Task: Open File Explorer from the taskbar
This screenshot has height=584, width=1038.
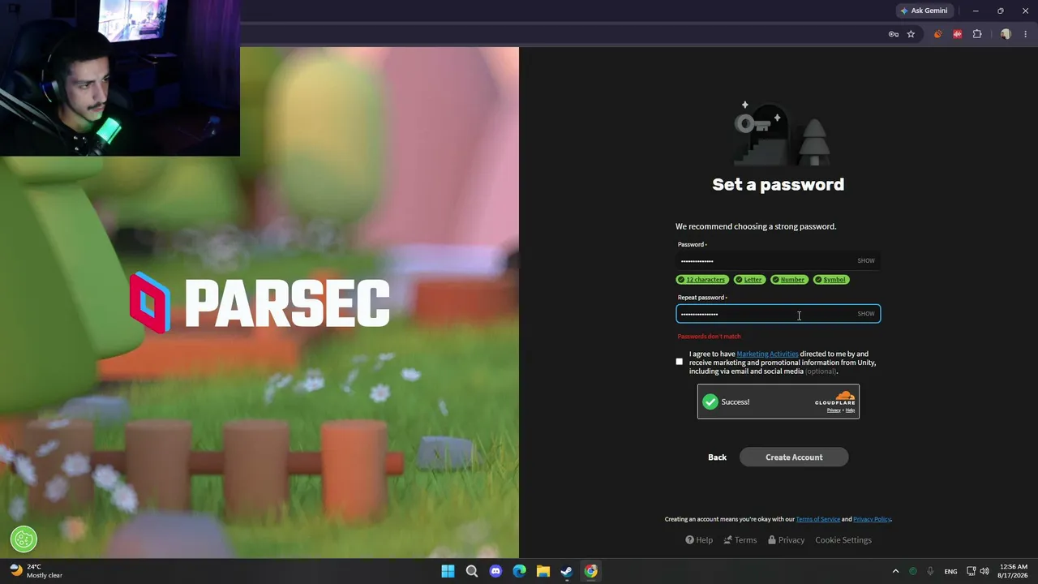Action: (x=543, y=571)
